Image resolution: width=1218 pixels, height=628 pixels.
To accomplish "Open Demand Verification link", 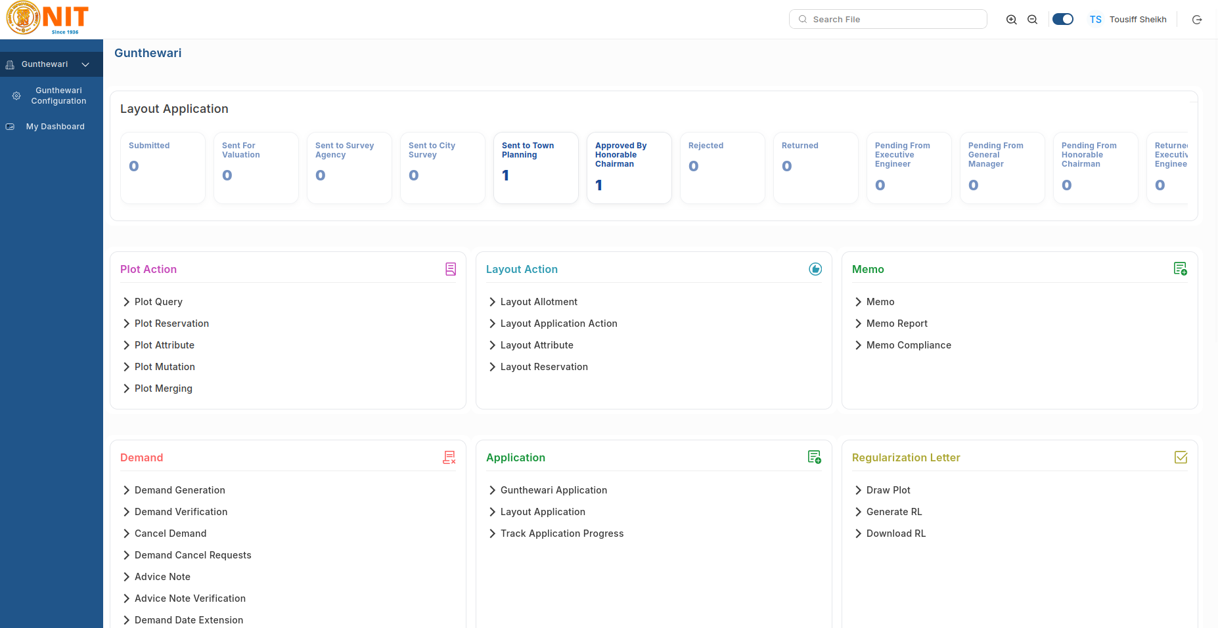I will click(181, 512).
